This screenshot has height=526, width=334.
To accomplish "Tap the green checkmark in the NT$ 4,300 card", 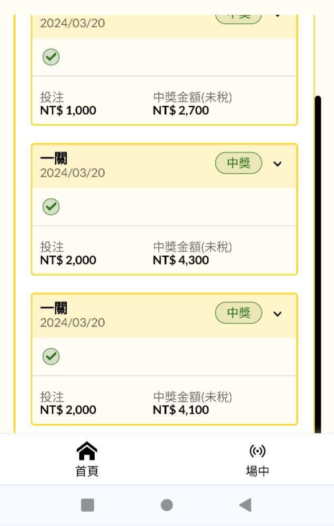I will coord(51,207).
